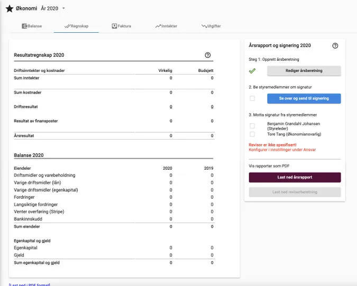This screenshot has height=286, width=357.
Task: Click the Regnskap double-check icon
Action: tap(67, 26)
